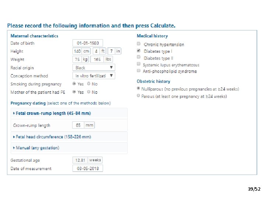
Task: Click the Crown-rump length input
Action: click(x=78, y=125)
